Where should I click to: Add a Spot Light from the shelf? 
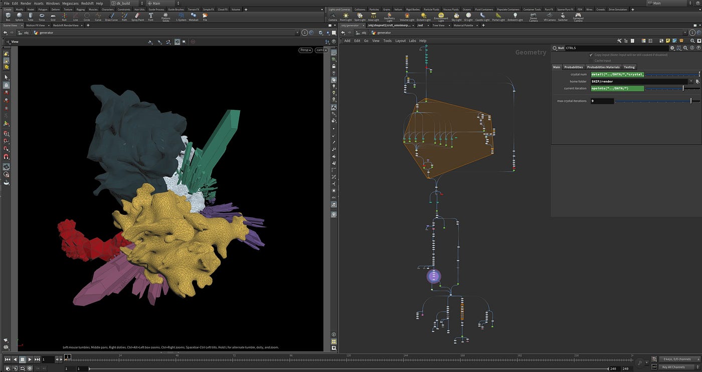360,17
